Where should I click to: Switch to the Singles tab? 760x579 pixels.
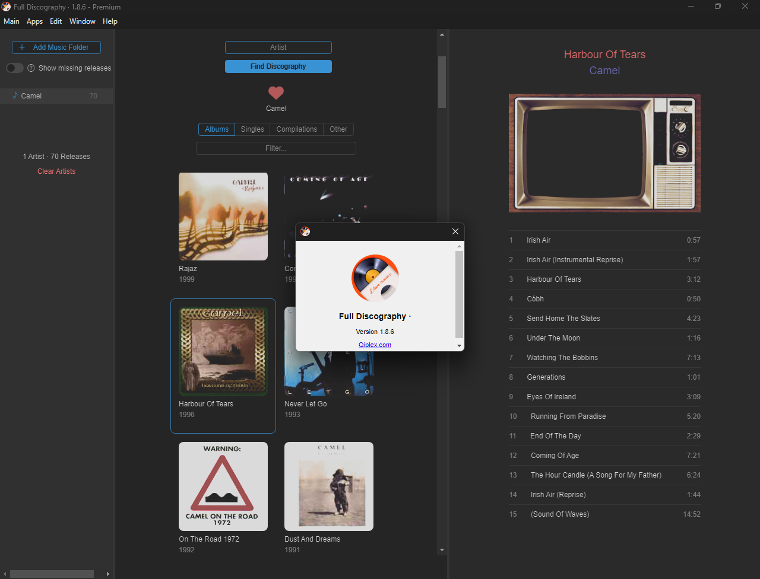tap(252, 129)
